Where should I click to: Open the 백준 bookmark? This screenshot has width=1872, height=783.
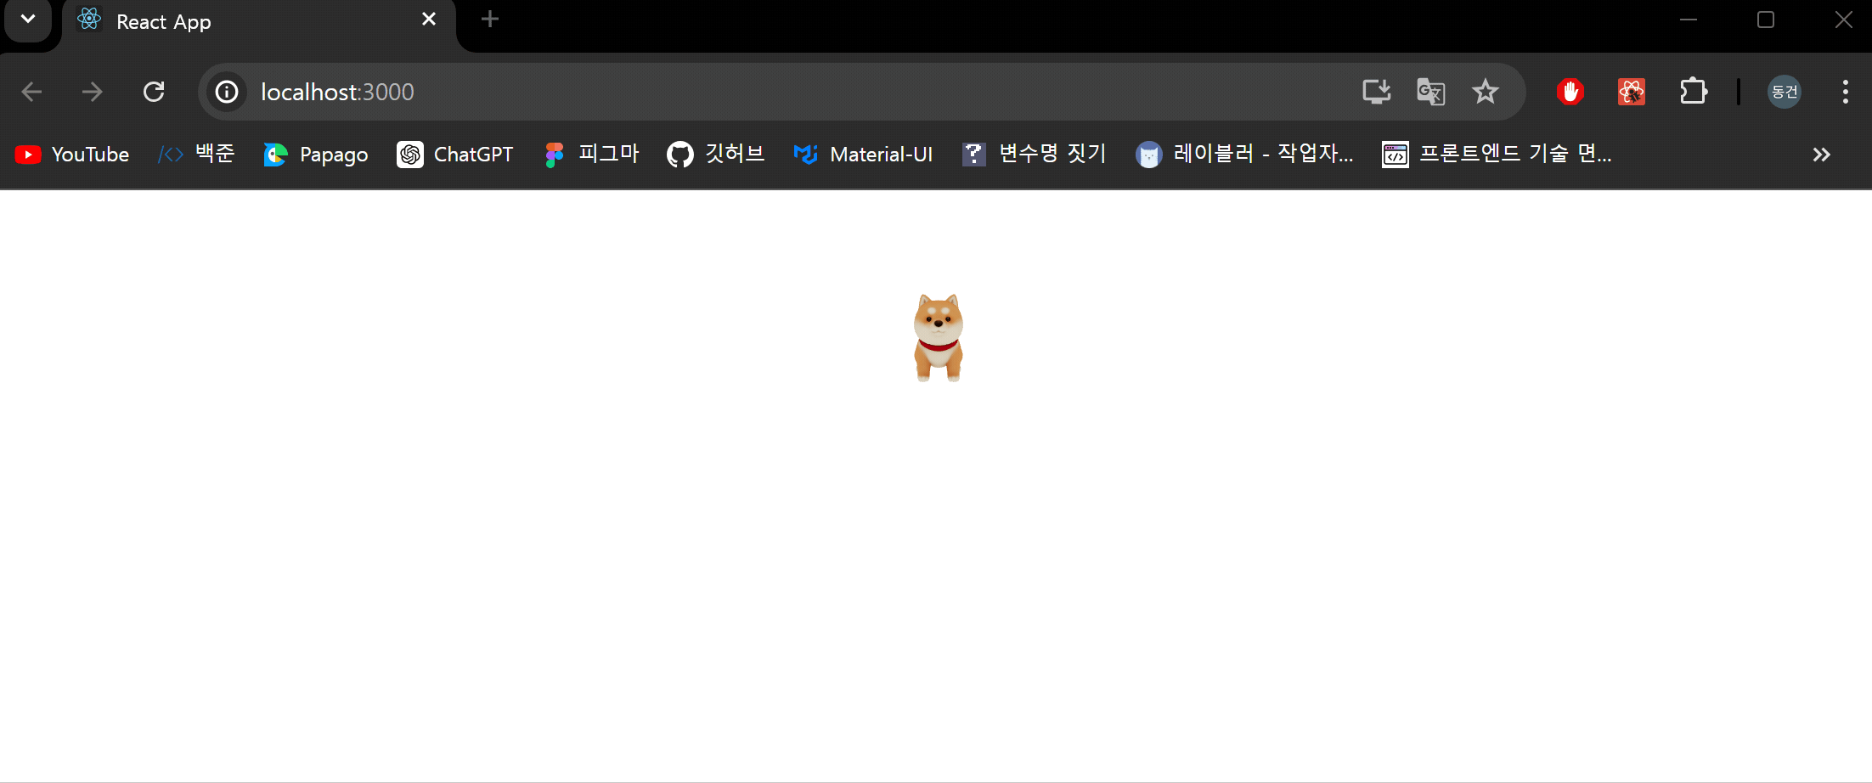coord(196,155)
